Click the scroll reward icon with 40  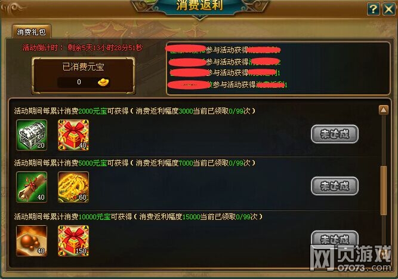[32, 187]
